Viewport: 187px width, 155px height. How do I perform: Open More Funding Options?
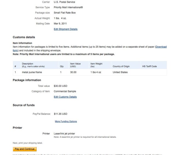[x=66, y=121]
